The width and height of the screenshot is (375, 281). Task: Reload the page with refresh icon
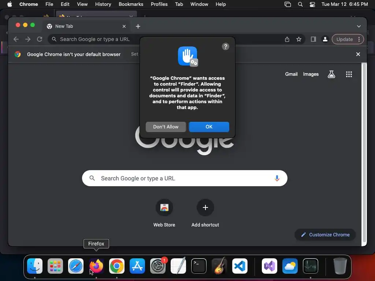tap(40, 39)
